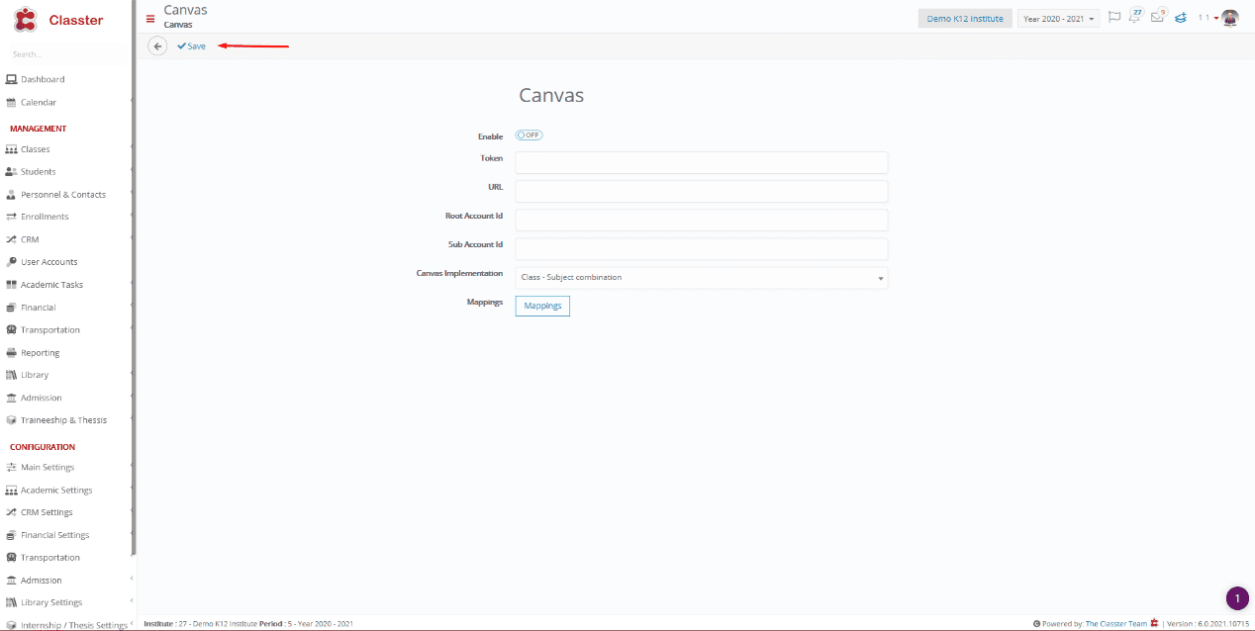Click the Financial icon under Management
This screenshot has height=631, width=1255.
(x=12, y=308)
